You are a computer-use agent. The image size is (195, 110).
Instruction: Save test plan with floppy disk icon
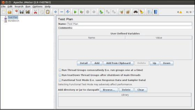pos(22,12)
